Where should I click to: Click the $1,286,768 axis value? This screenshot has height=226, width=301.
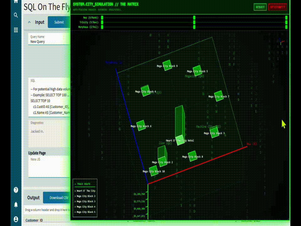coord(139,194)
